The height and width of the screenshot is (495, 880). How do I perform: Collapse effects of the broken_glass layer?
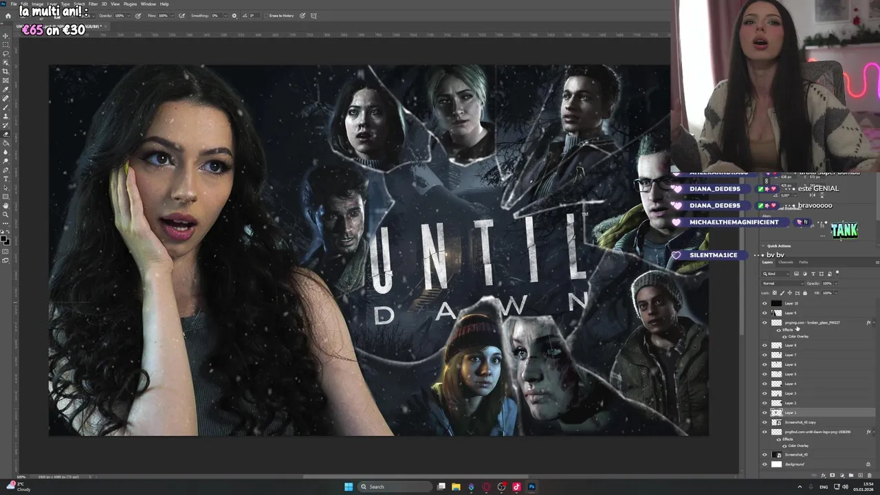pyautogui.click(x=874, y=322)
